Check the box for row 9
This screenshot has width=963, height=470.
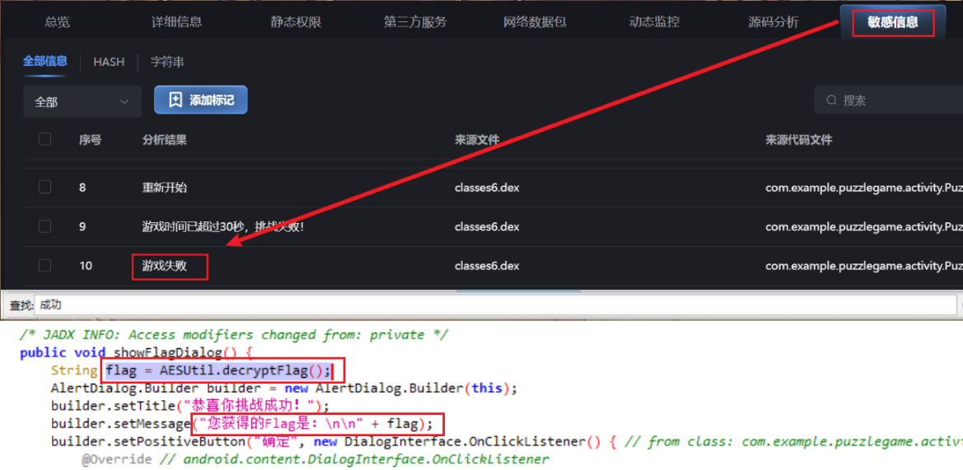point(44,226)
